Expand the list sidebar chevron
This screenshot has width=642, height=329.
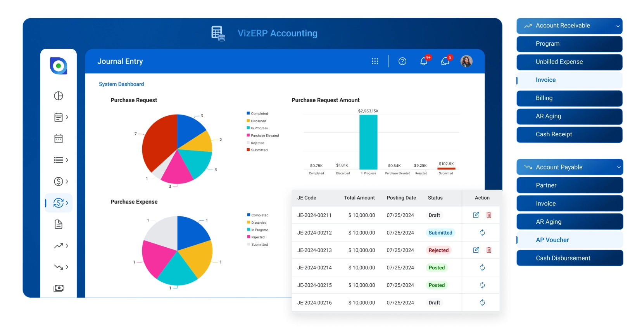pyautogui.click(x=67, y=160)
